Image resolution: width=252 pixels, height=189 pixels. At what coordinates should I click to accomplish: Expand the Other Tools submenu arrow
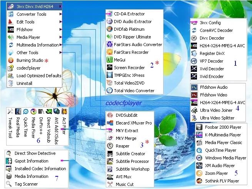60,53
